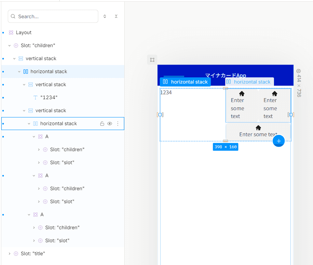Expand first Slot "slot" under A

[x=39, y=163]
